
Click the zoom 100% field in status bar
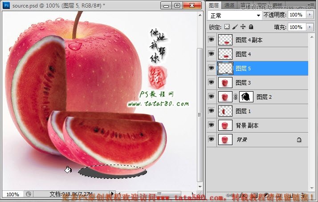point(13,194)
